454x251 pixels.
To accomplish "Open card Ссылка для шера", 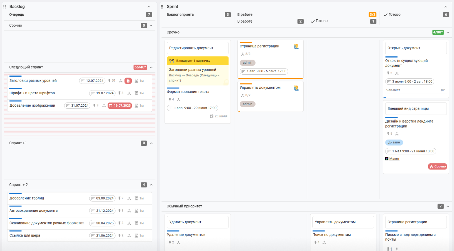I will click(25, 236).
